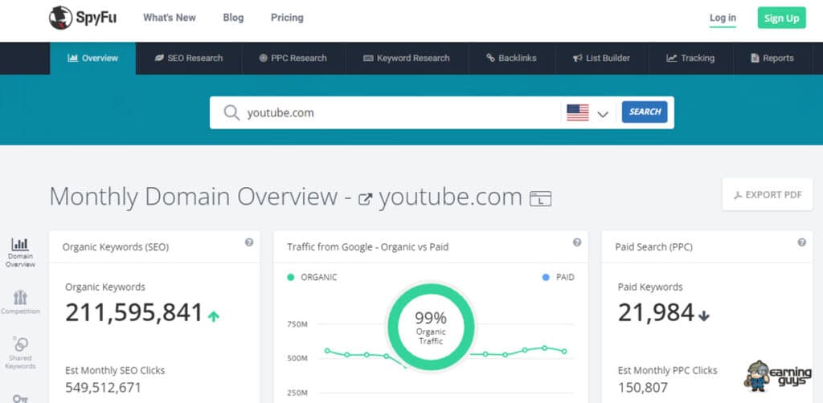Open the Blog link

point(233,18)
